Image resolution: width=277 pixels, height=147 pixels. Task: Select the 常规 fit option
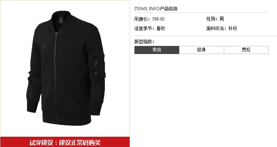157,50
